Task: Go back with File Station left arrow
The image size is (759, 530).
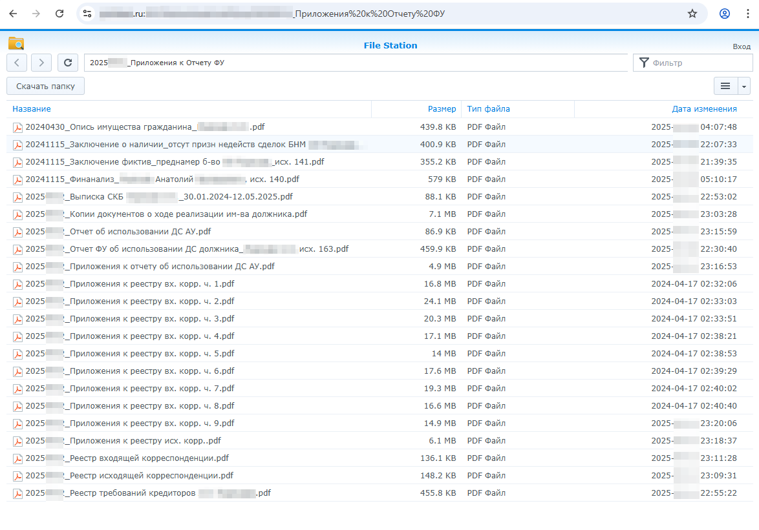Action: (17, 63)
